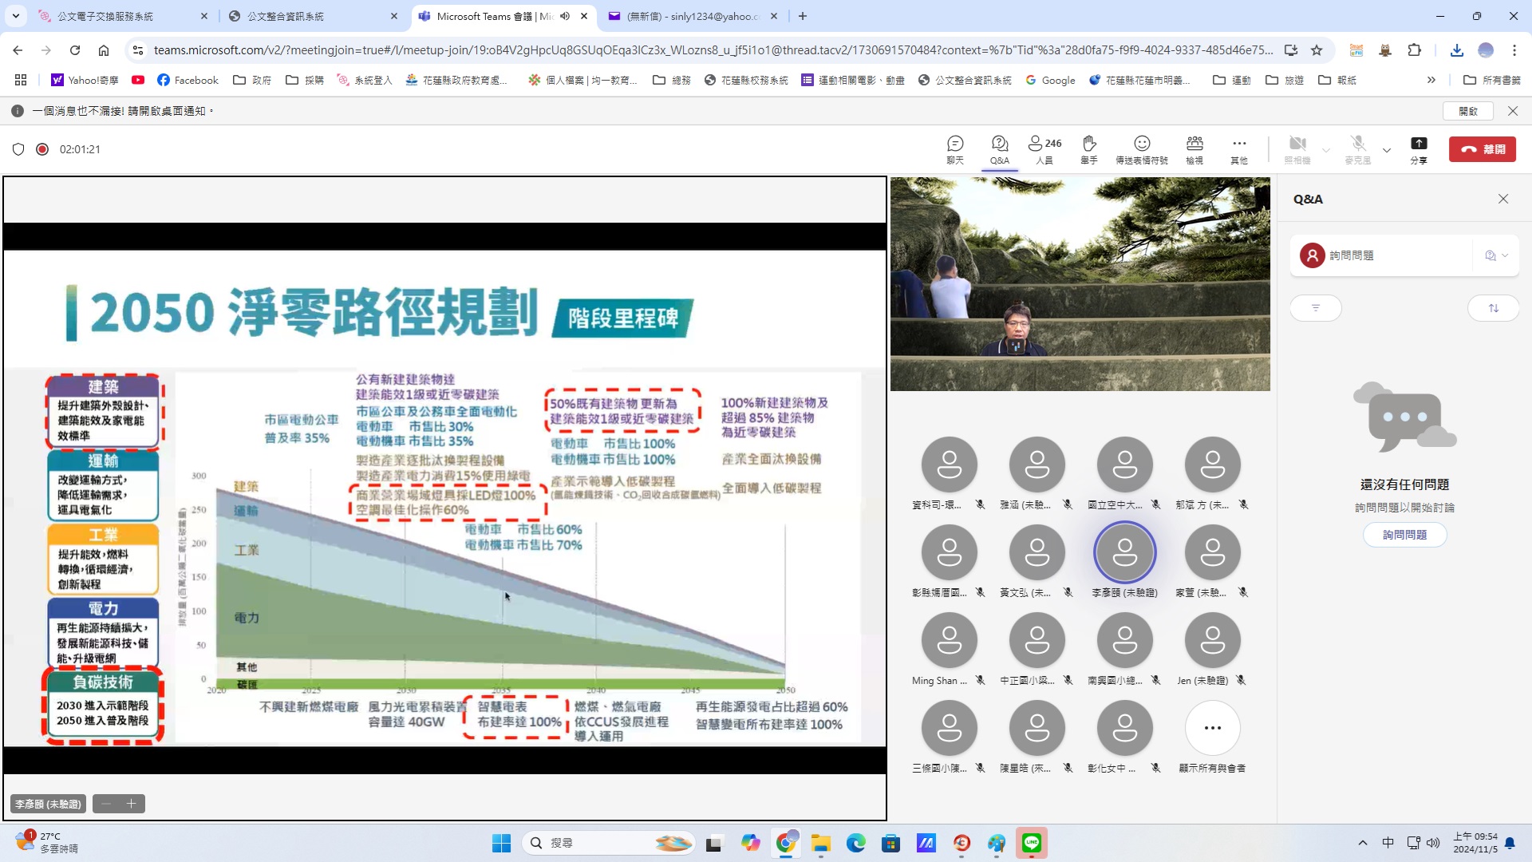Open the Teams chat panel
Image resolution: width=1532 pixels, height=862 pixels.
point(955,149)
